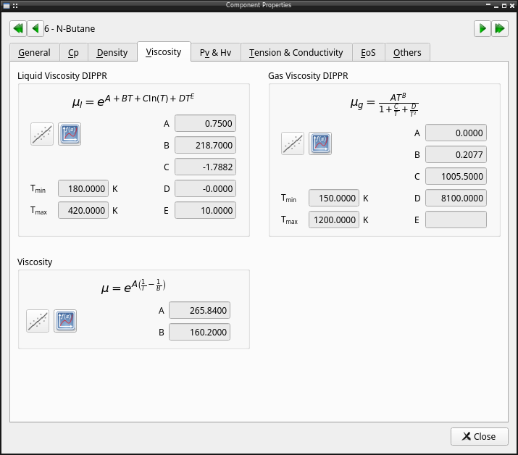Maximize the Component Properties window
Screen dimensions: 518x455
coord(504,6)
